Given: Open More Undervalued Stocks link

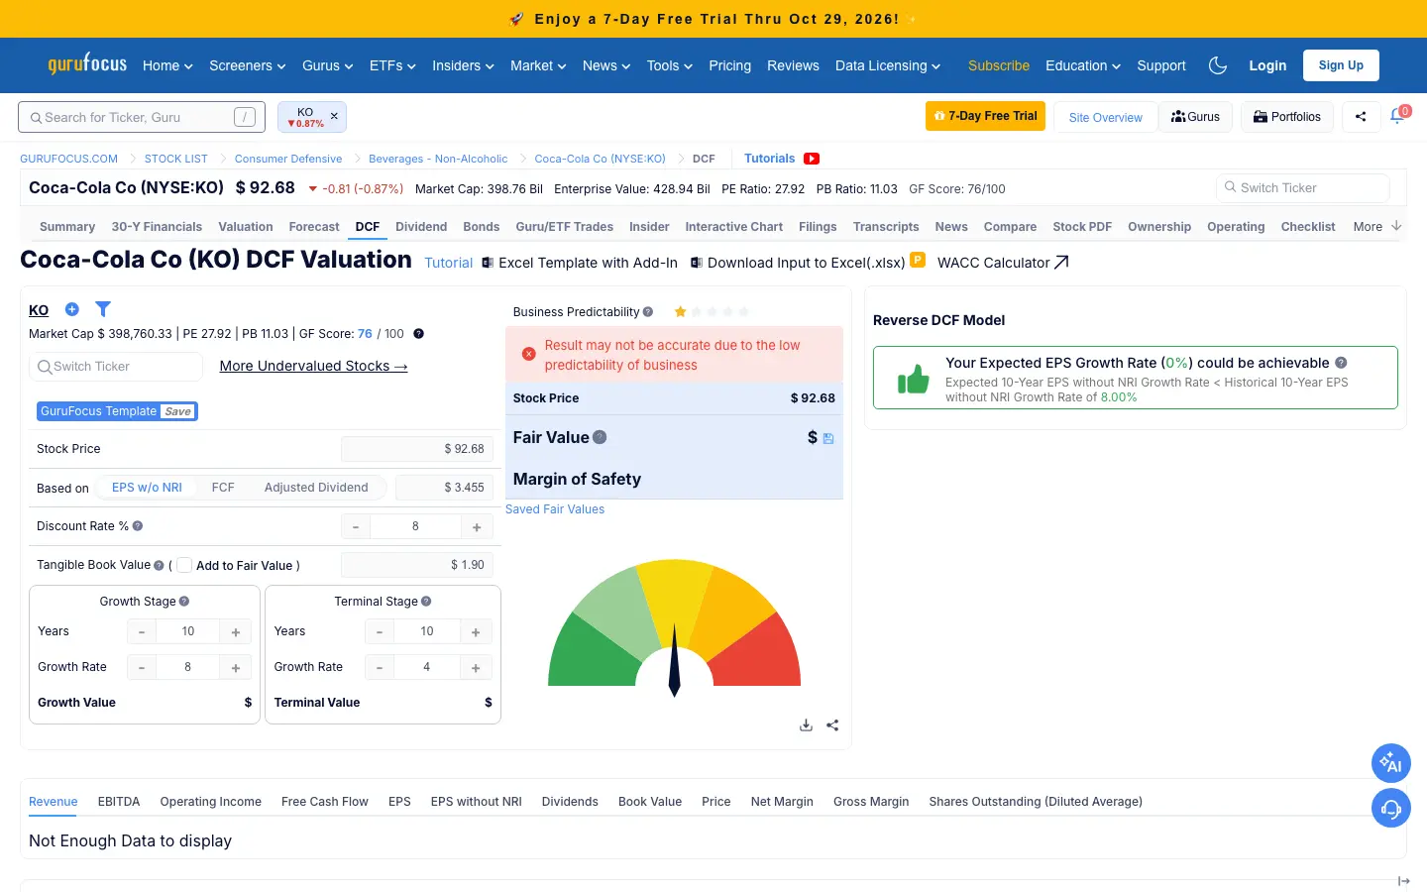Looking at the screenshot, I should [314, 366].
